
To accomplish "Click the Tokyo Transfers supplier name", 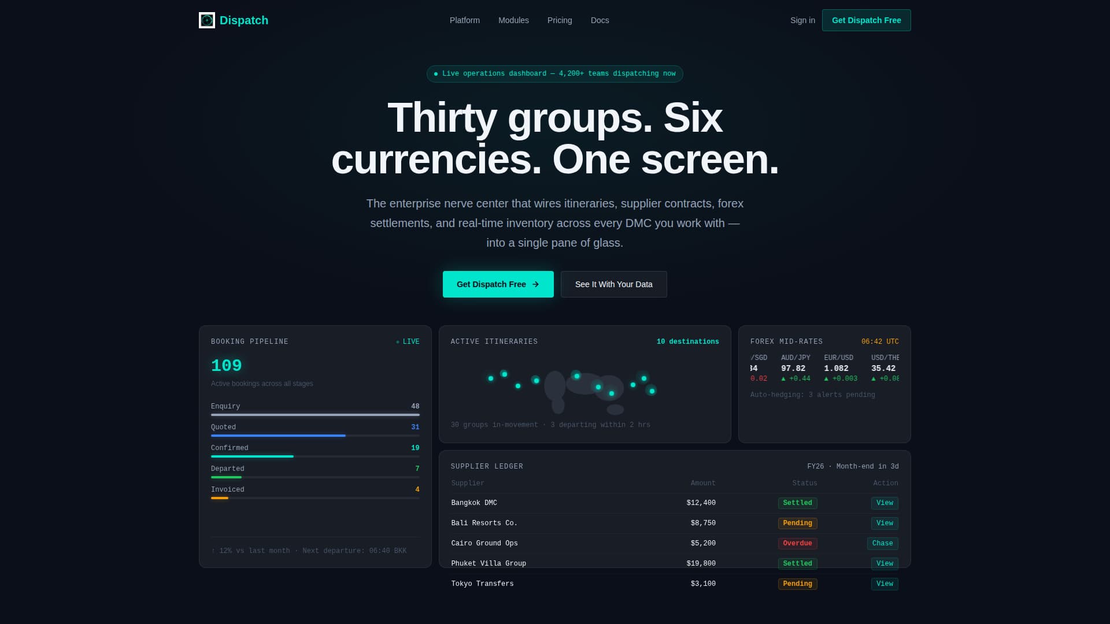I will click(482, 584).
